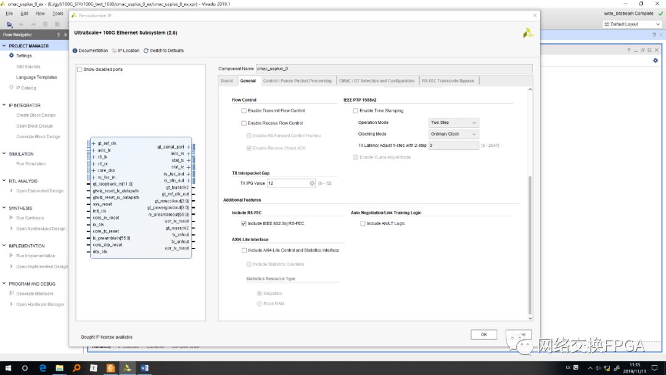The image size is (666, 375).
Task: Click the Vivado taskbar icon
Action: pos(128,368)
